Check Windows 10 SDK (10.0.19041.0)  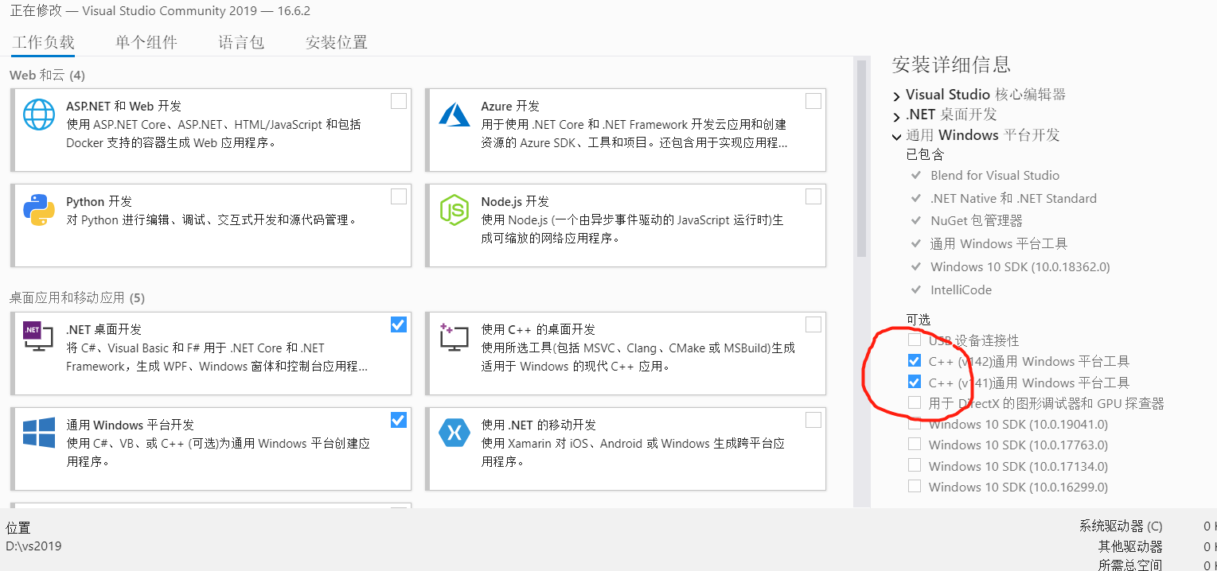pos(915,424)
